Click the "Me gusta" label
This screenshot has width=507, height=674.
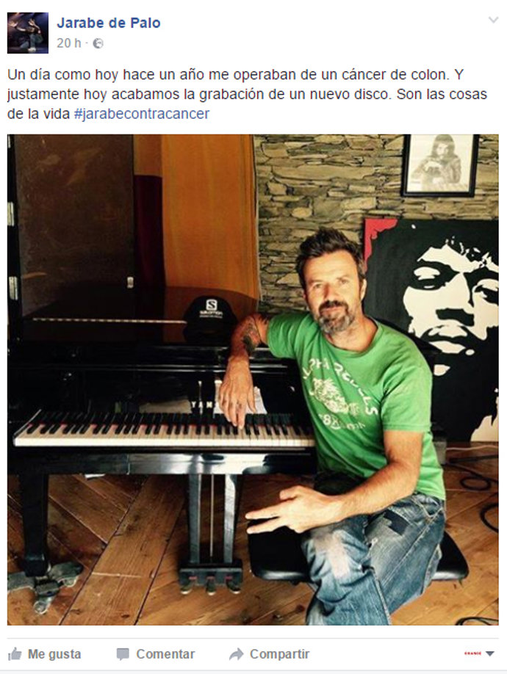[x=54, y=654]
